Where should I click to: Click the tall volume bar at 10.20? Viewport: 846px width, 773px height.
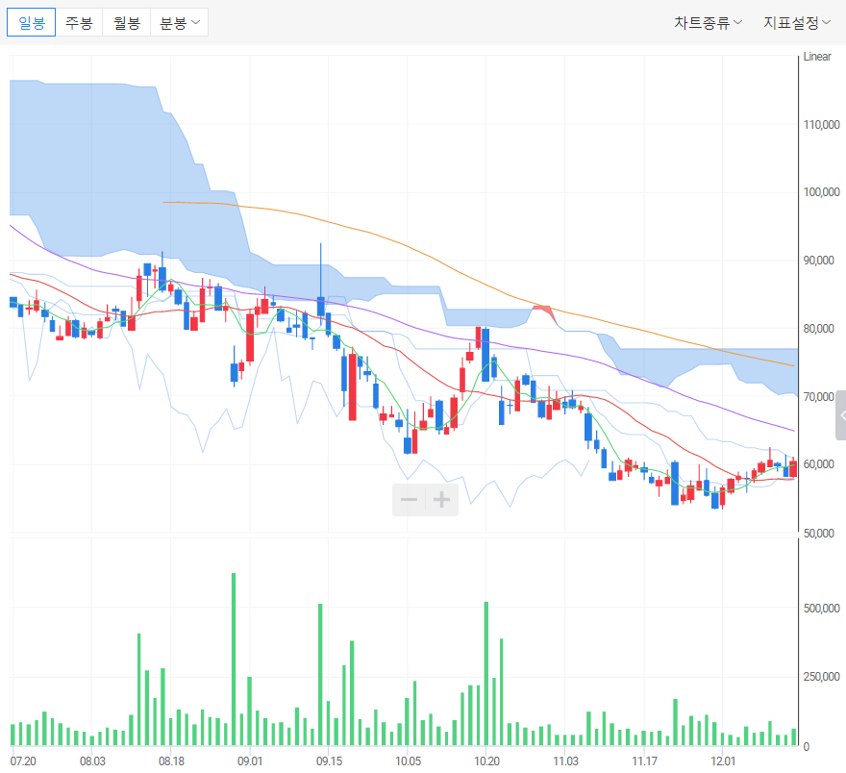pos(486,674)
